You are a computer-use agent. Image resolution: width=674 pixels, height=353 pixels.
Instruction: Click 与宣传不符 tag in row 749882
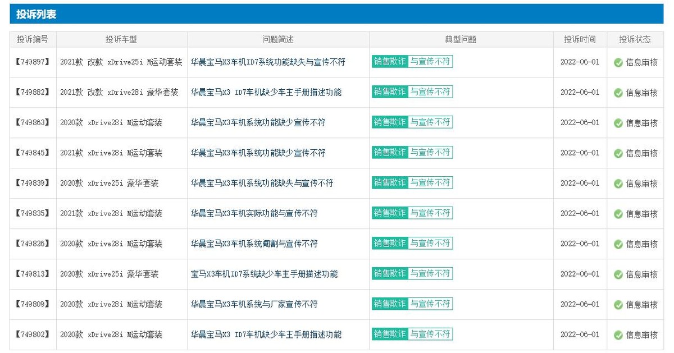click(430, 92)
